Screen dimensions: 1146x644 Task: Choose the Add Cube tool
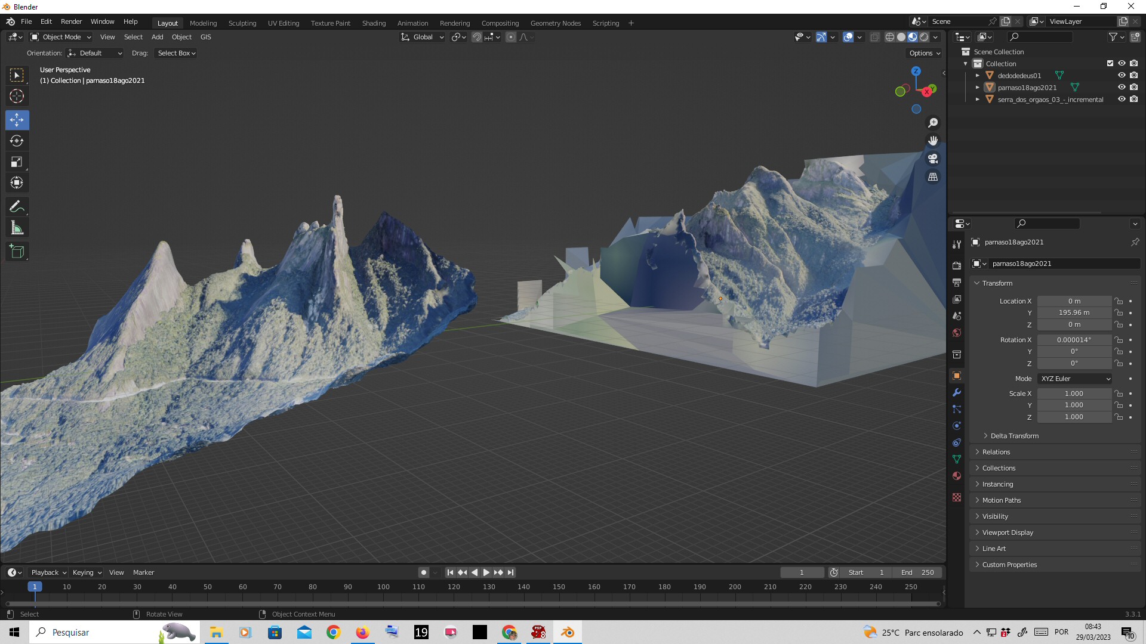(17, 251)
